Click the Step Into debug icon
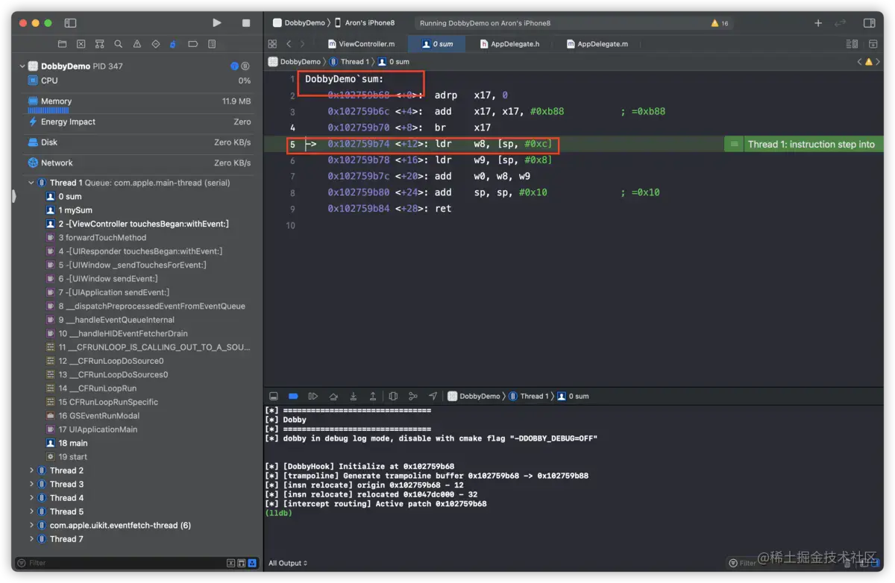The width and height of the screenshot is (895, 583). click(x=354, y=396)
